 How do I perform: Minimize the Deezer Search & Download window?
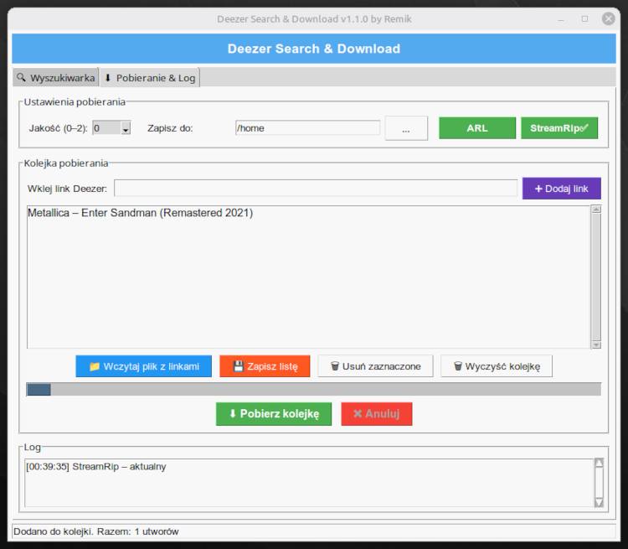(562, 18)
